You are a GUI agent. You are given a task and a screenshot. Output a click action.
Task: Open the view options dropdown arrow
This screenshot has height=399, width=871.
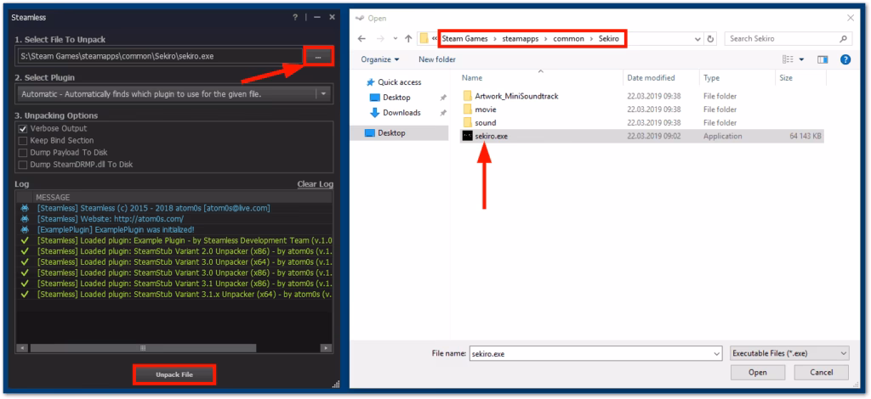click(801, 59)
